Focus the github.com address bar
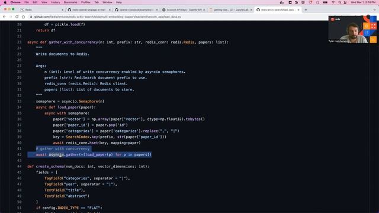 pyautogui.click(x=108, y=17)
